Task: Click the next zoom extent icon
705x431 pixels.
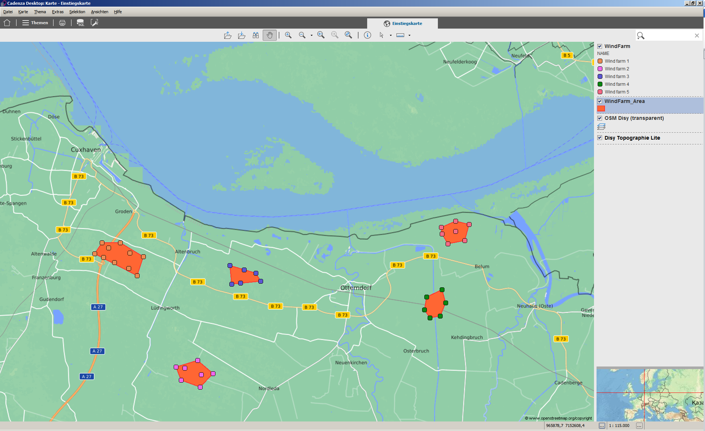Action: tap(335, 35)
